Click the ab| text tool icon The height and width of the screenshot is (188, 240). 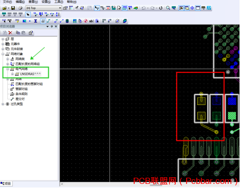pos(91,21)
